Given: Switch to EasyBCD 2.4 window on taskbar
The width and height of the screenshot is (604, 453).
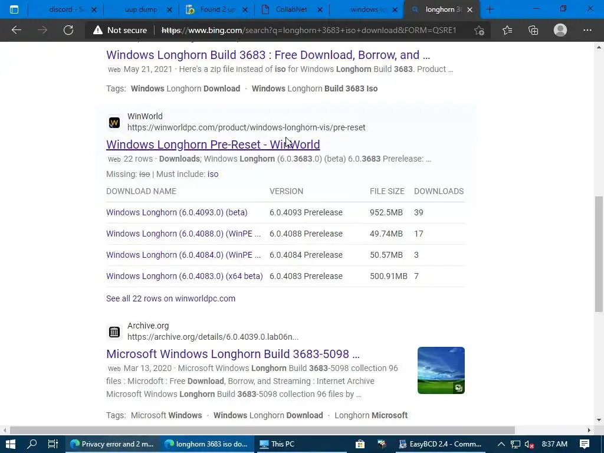Looking at the screenshot, I should (x=440, y=444).
